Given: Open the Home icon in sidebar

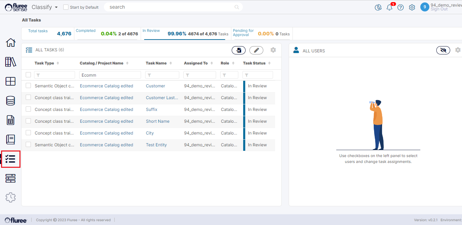Looking at the screenshot, I should [11, 43].
